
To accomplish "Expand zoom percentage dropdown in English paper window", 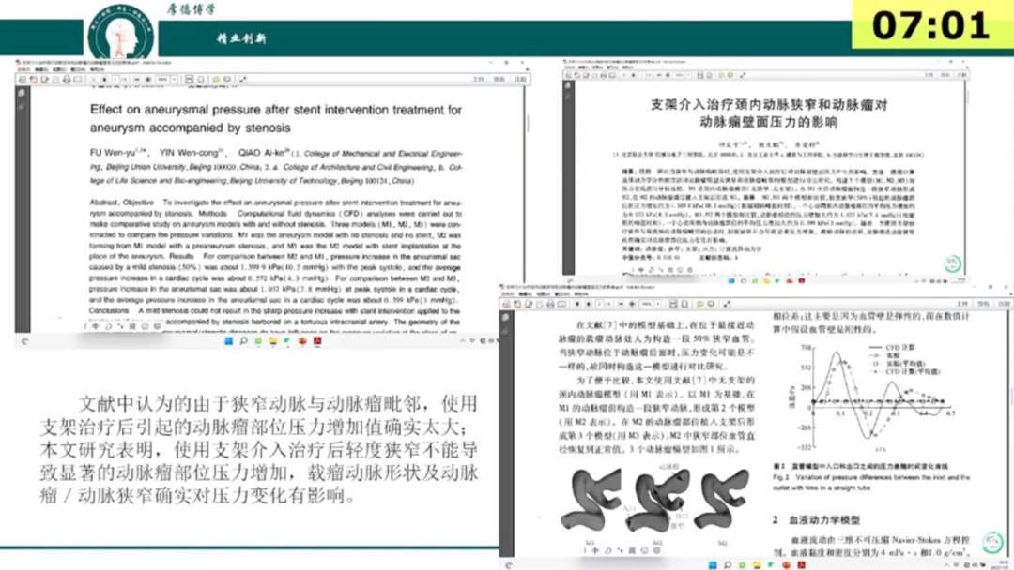I will click(x=175, y=80).
